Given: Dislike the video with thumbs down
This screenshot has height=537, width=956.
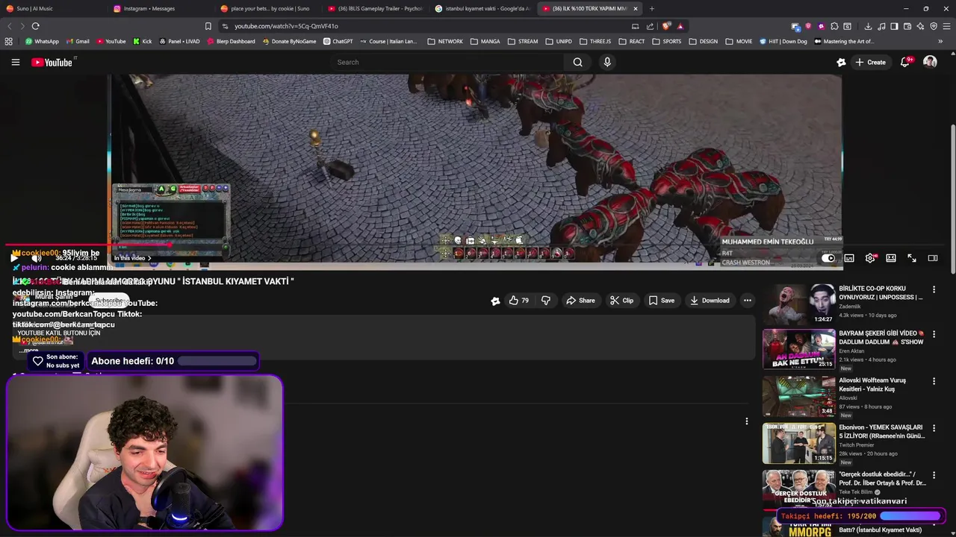Looking at the screenshot, I should [546, 301].
